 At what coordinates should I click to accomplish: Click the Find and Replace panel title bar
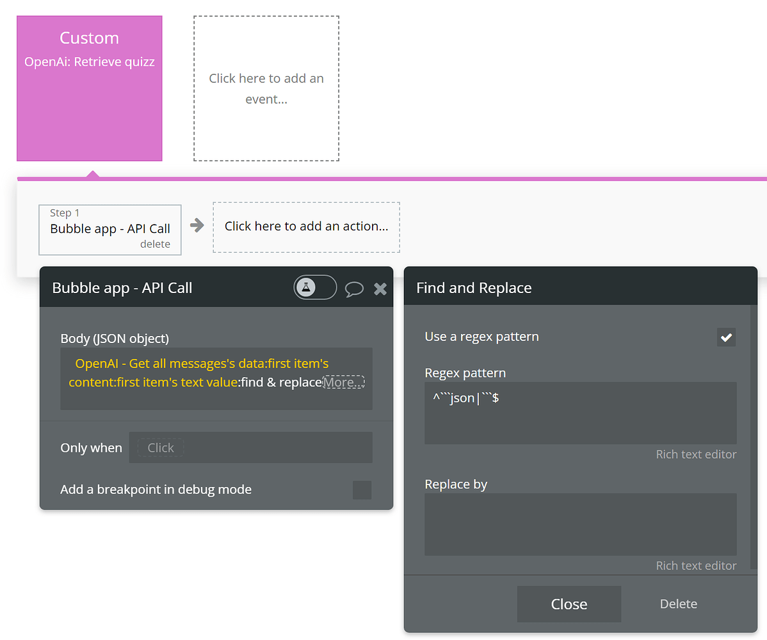tap(580, 287)
